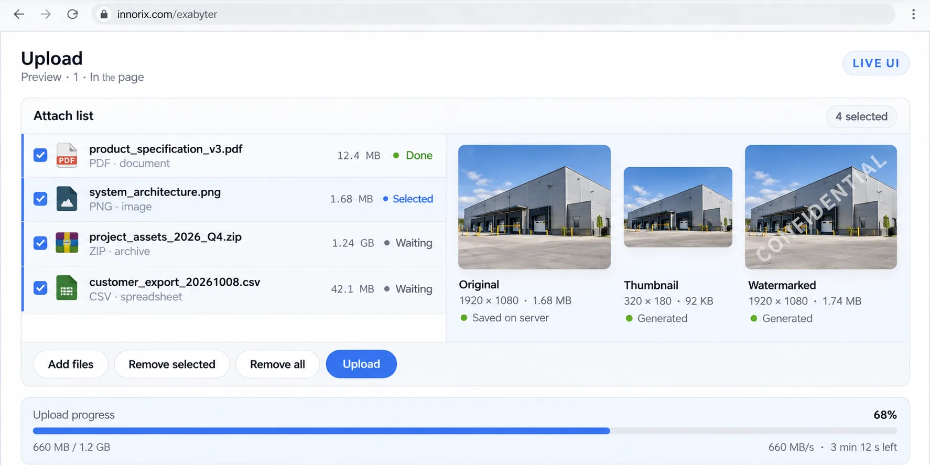
Task: Open the Thumbnail image preview
Action: [678, 207]
